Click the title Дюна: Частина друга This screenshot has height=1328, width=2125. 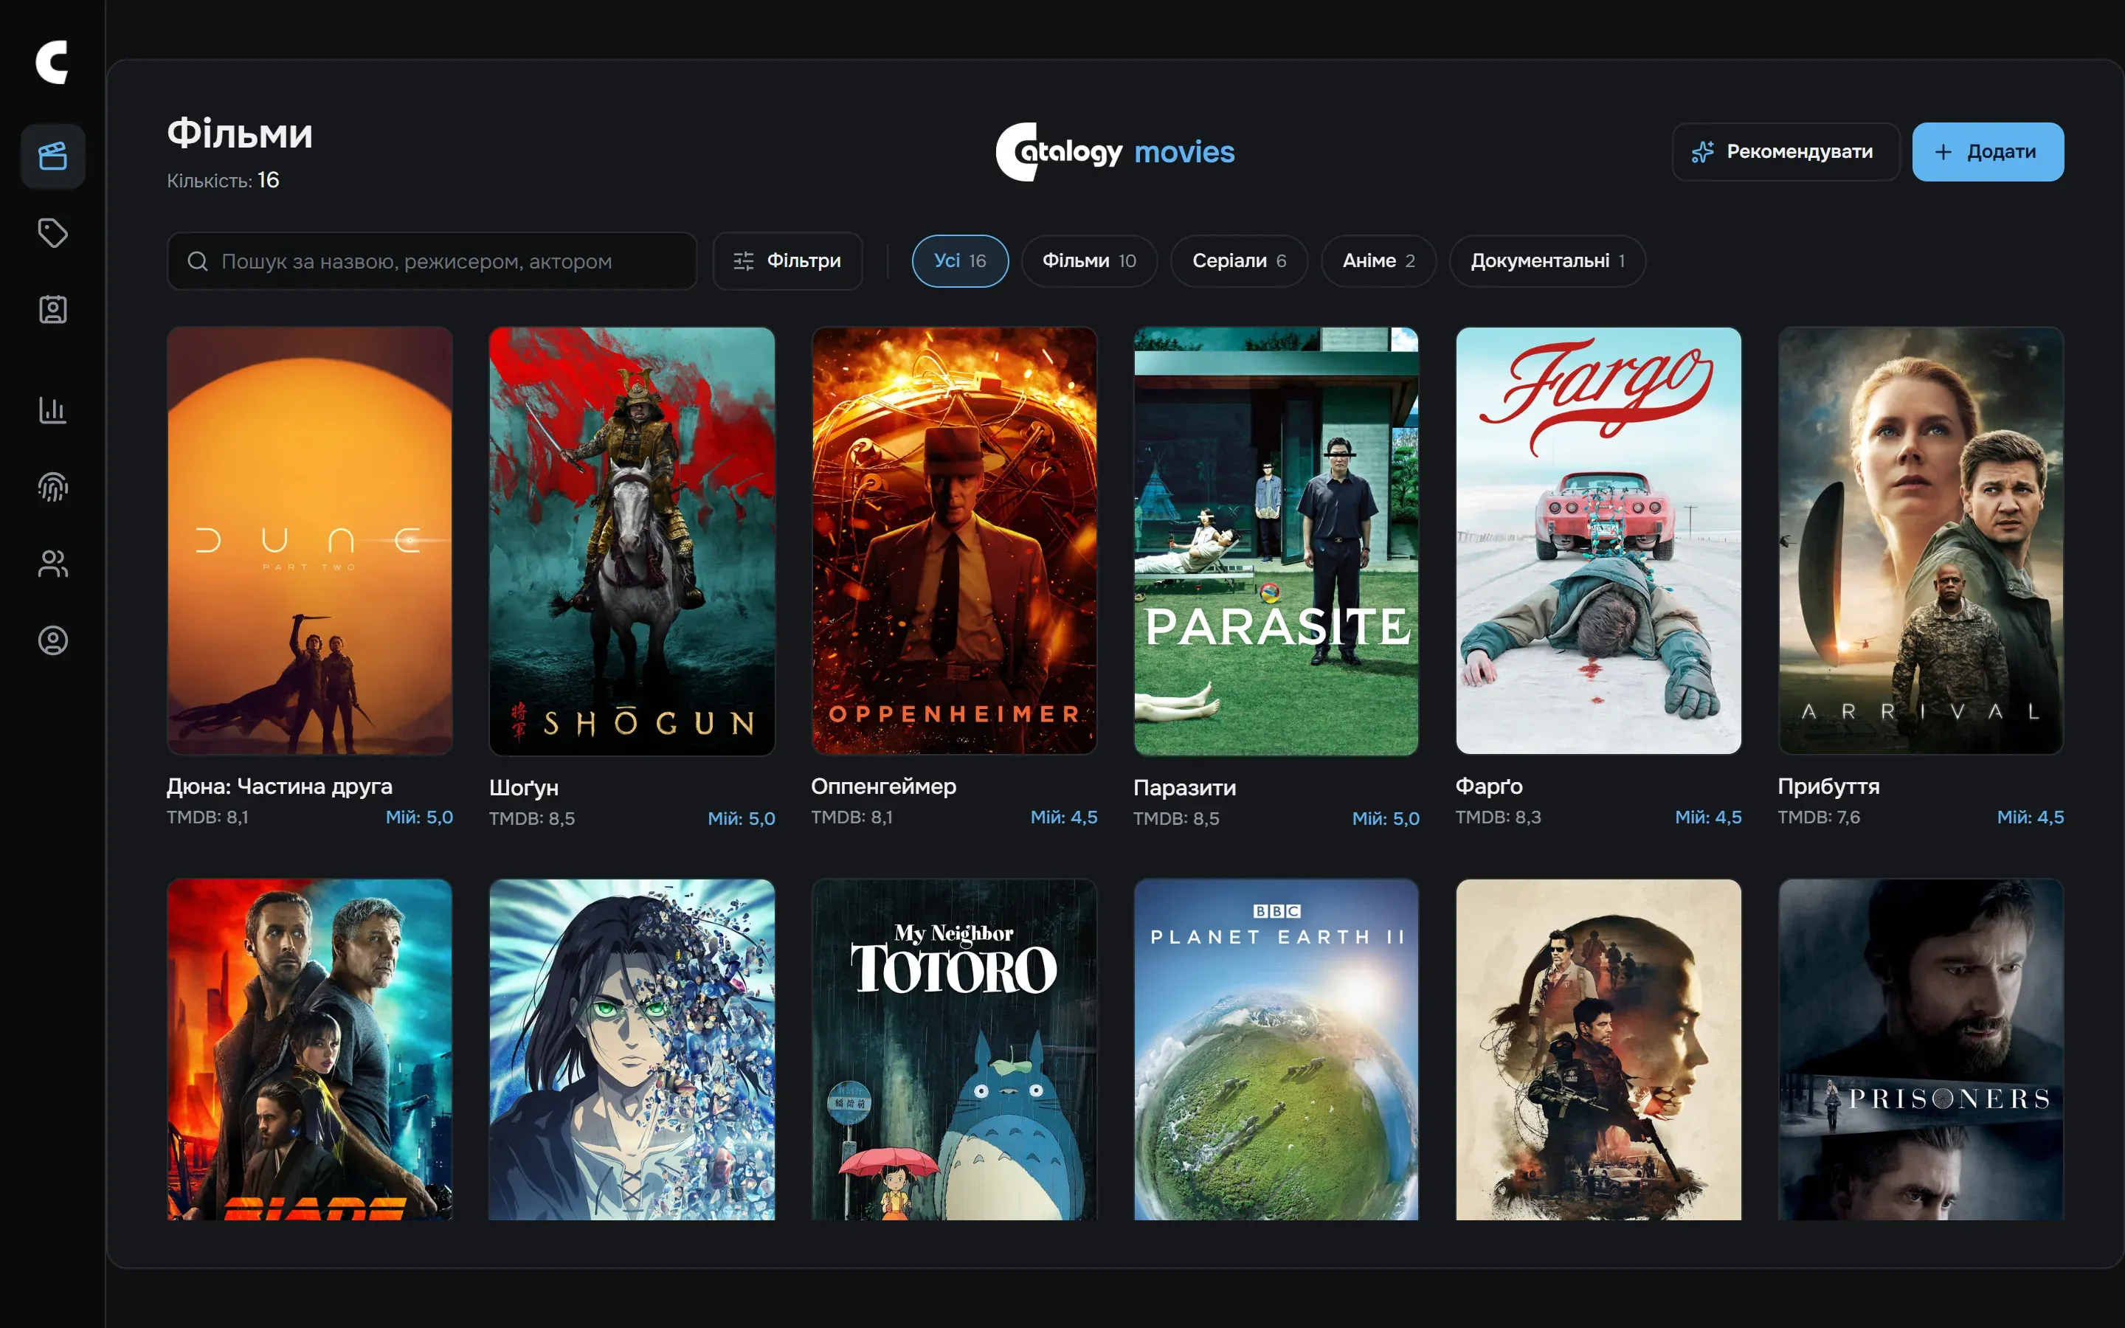click(279, 786)
